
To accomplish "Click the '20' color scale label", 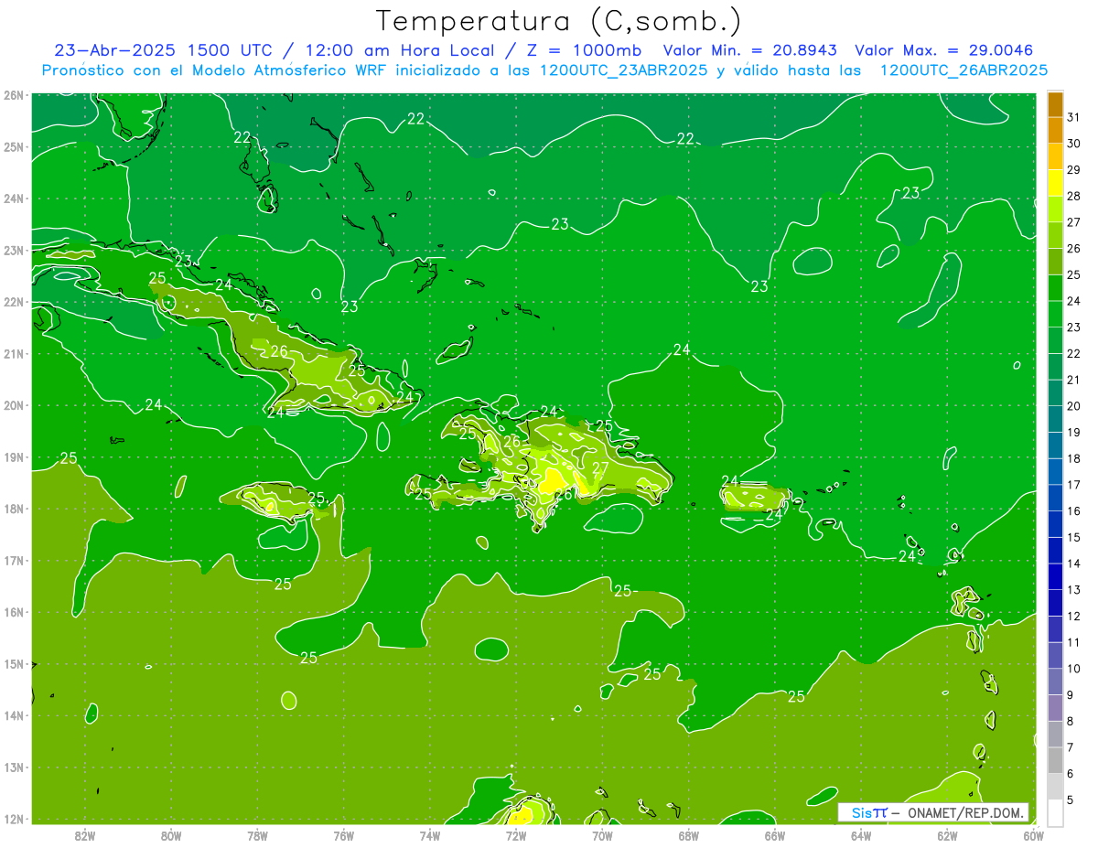I will tap(1073, 406).
